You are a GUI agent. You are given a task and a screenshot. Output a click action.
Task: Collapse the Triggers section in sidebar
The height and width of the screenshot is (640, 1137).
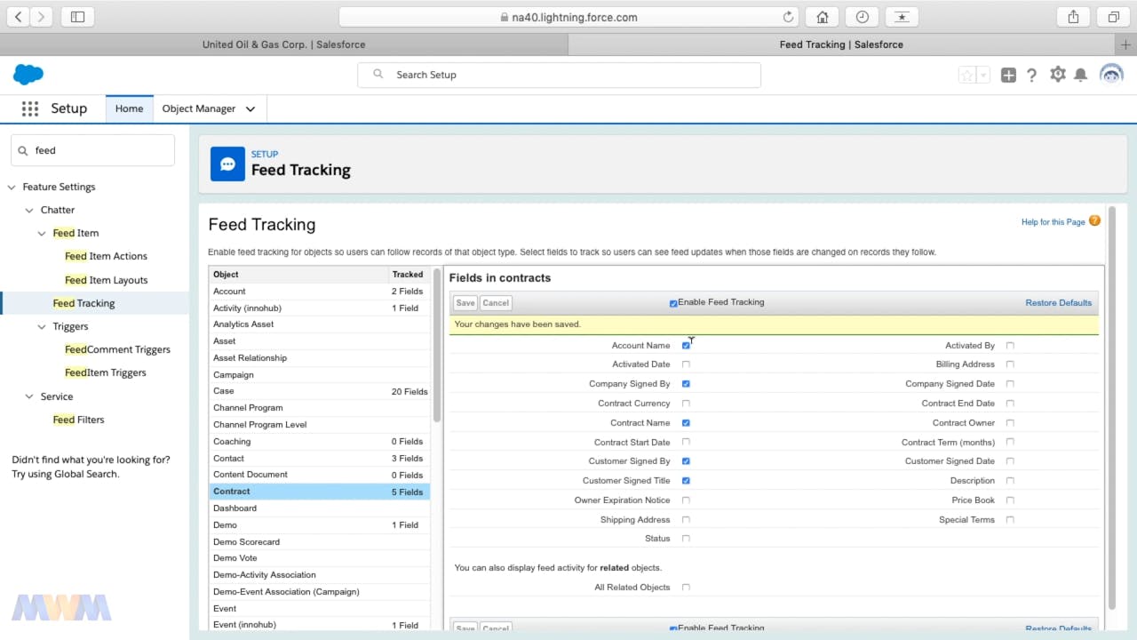tap(42, 327)
